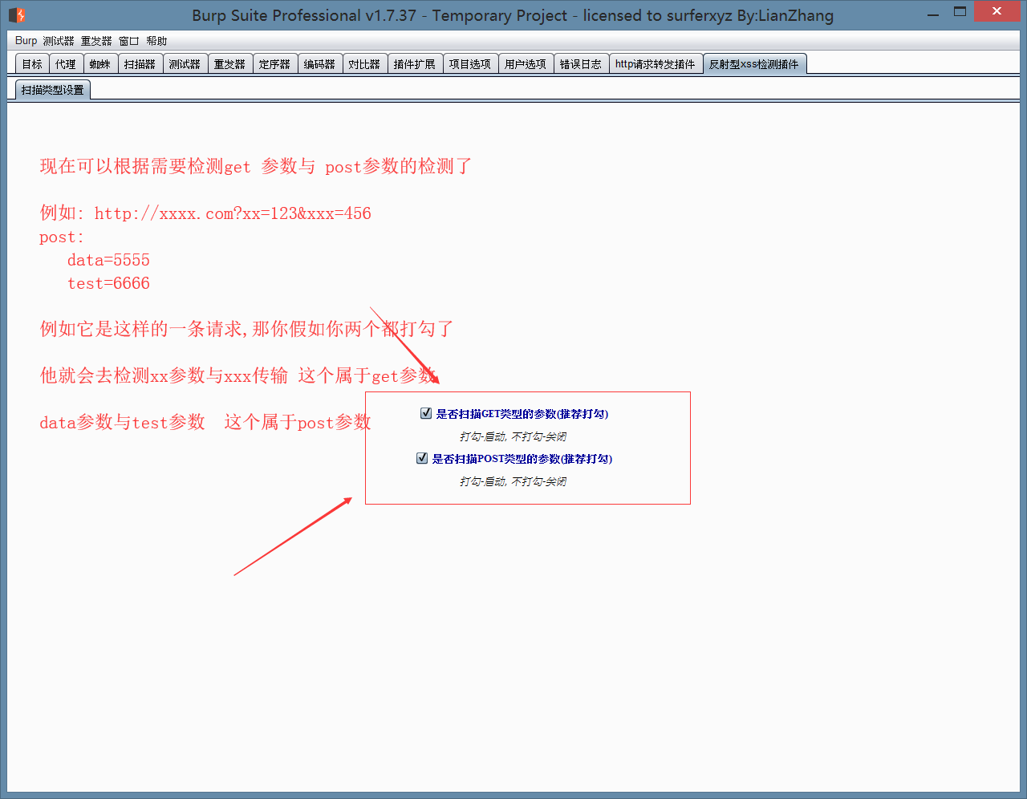The width and height of the screenshot is (1027, 799).
Task: Click the example URL http://xxxx.com?xx=123&xxx=456
Action: click(x=233, y=213)
